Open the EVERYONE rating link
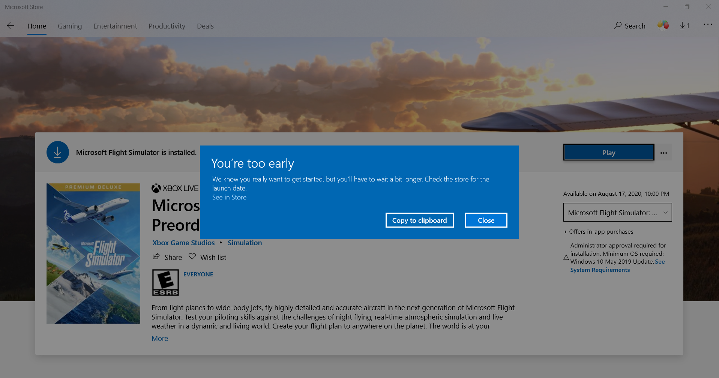 (198, 274)
